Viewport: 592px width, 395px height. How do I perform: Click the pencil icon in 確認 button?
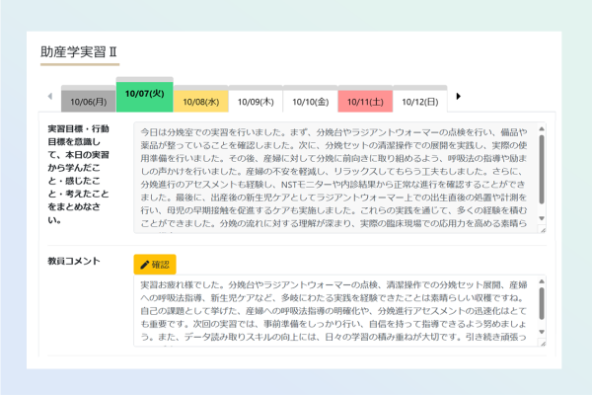(x=145, y=265)
